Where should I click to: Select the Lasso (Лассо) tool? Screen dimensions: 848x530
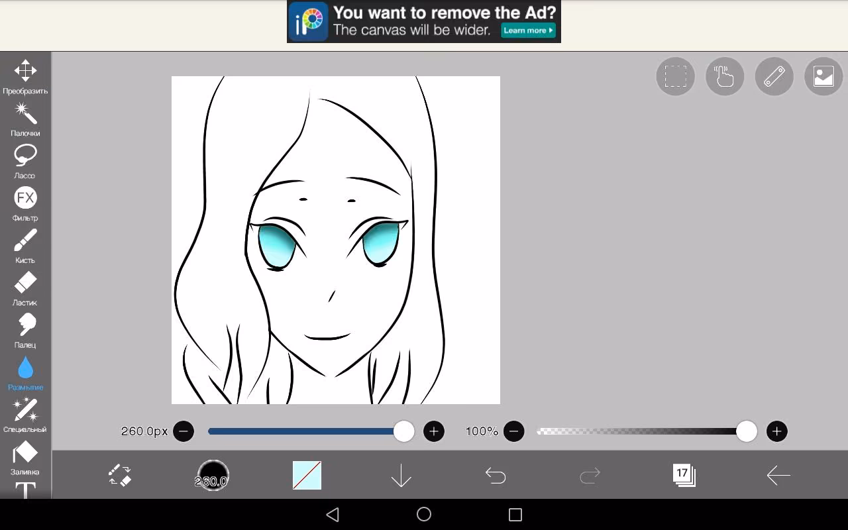[25, 161]
